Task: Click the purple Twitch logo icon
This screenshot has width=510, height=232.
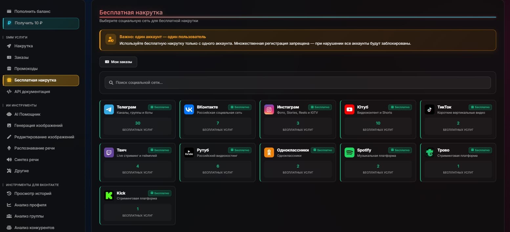Action: tap(109, 152)
